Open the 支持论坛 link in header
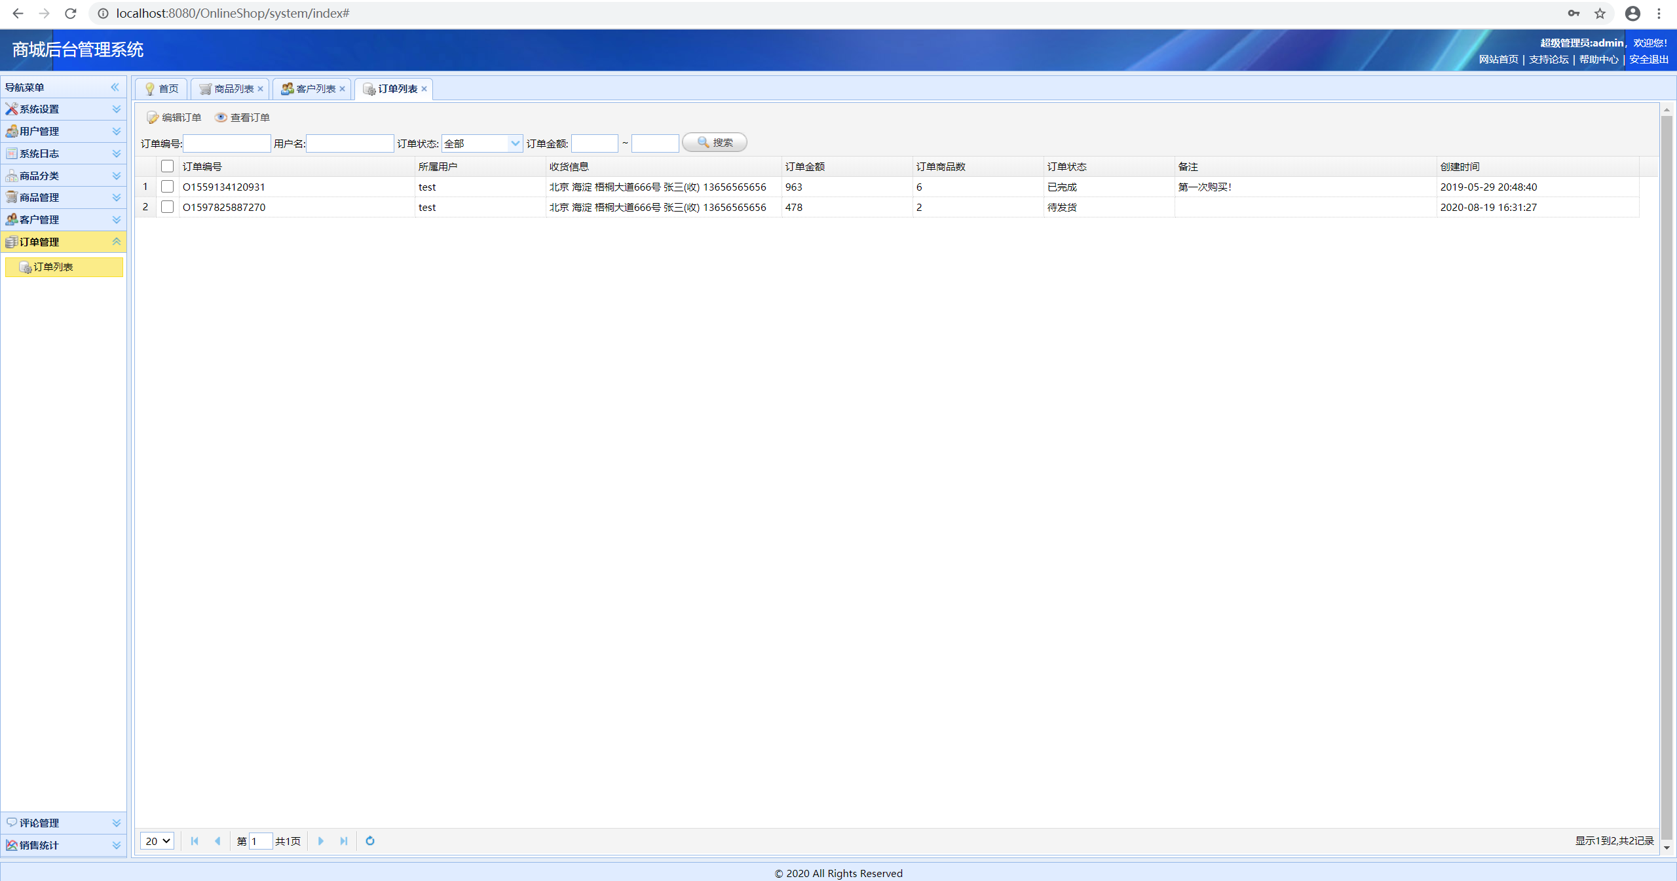 click(x=1549, y=60)
